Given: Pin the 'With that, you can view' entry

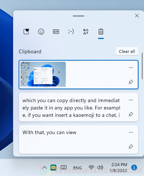Looking at the screenshot, I should 131,147.
